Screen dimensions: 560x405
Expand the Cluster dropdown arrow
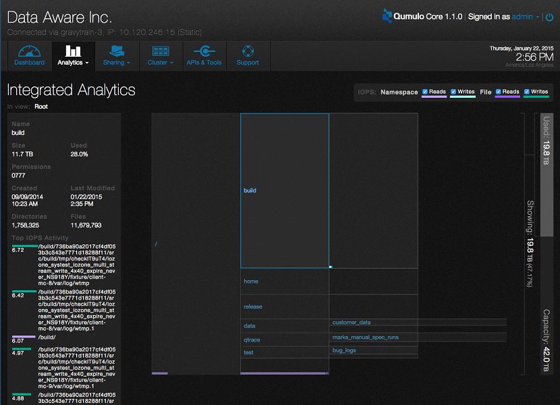point(172,63)
